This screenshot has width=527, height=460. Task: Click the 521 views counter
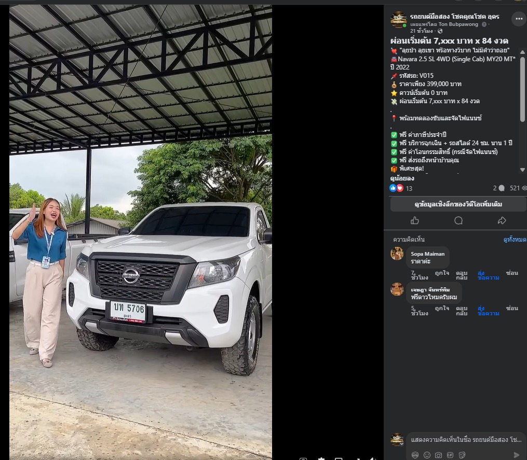tap(518, 188)
